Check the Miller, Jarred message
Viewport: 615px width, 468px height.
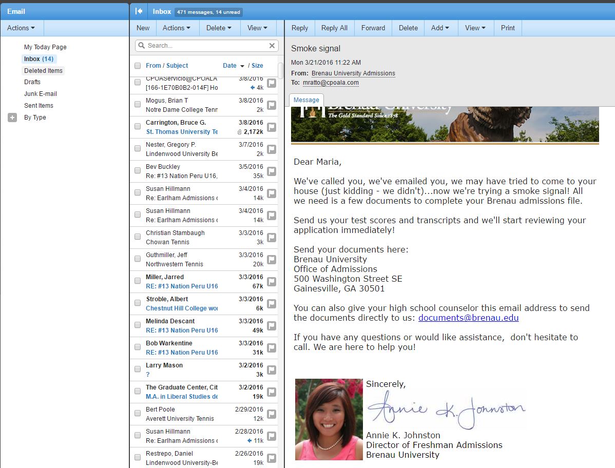(138, 281)
